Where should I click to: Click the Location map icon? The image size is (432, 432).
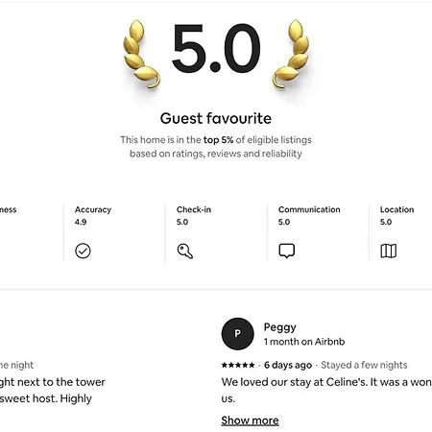389,251
